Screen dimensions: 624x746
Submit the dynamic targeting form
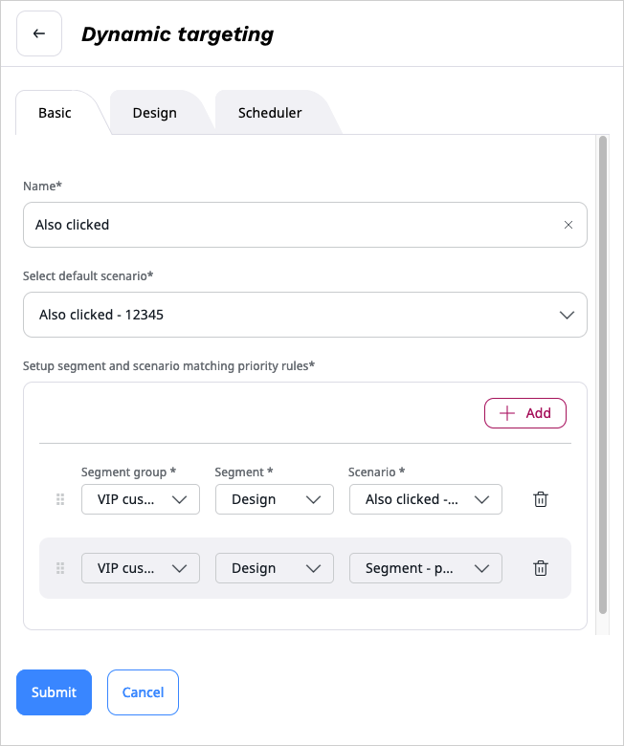pyautogui.click(x=54, y=692)
